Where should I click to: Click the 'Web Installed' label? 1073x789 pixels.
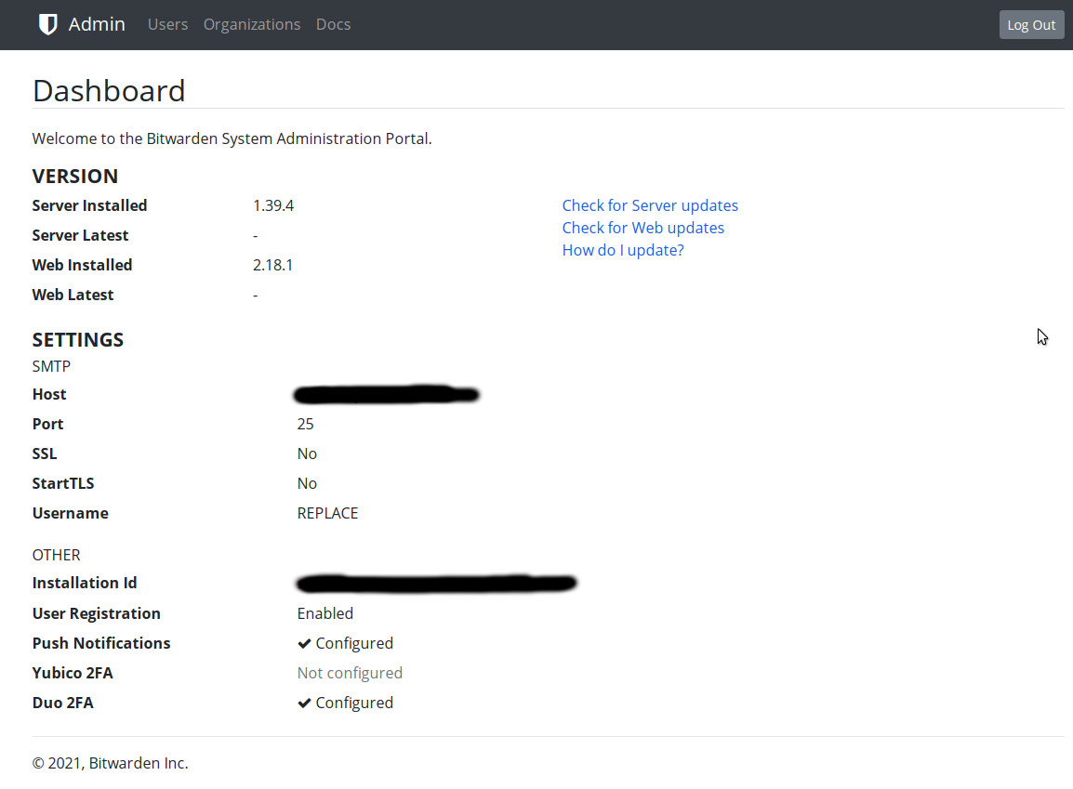tap(82, 265)
